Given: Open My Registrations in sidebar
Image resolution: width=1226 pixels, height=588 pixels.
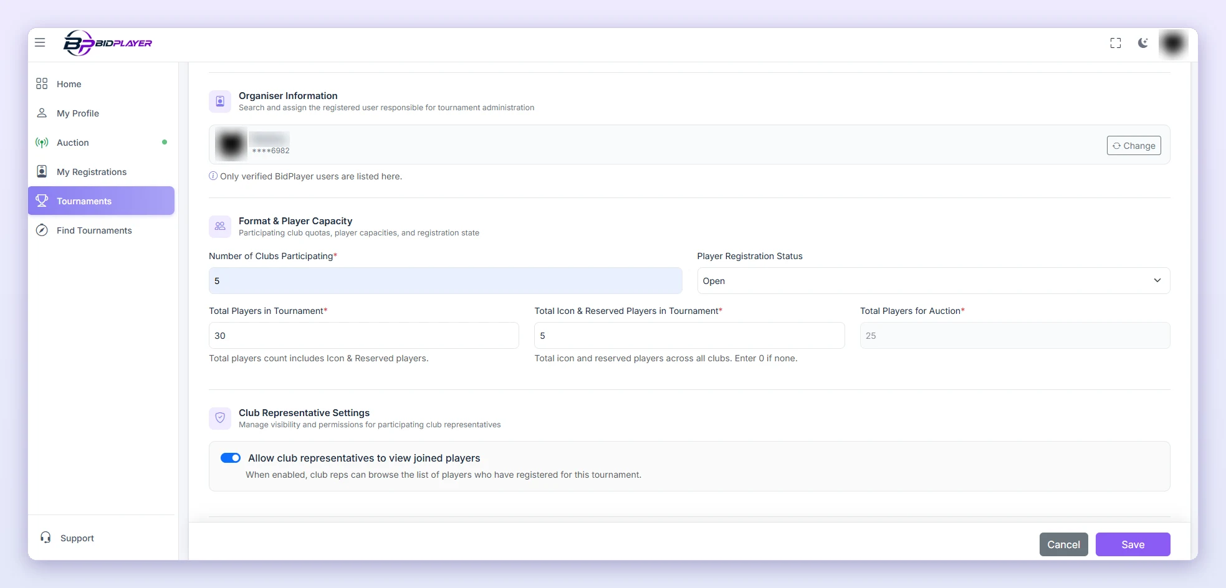Looking at the screenshot, I should coord(101,172).
